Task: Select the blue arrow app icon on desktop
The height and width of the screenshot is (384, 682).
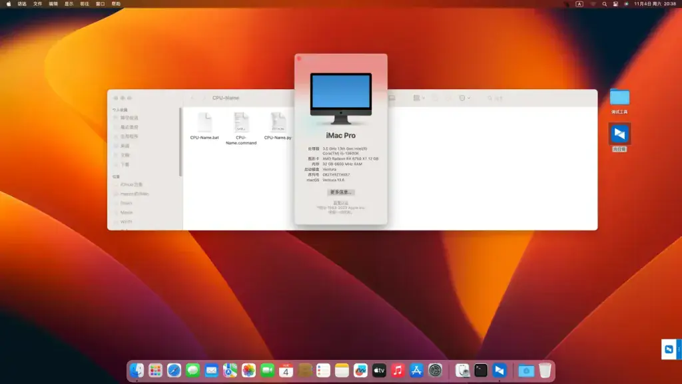Action: point(619,134)
